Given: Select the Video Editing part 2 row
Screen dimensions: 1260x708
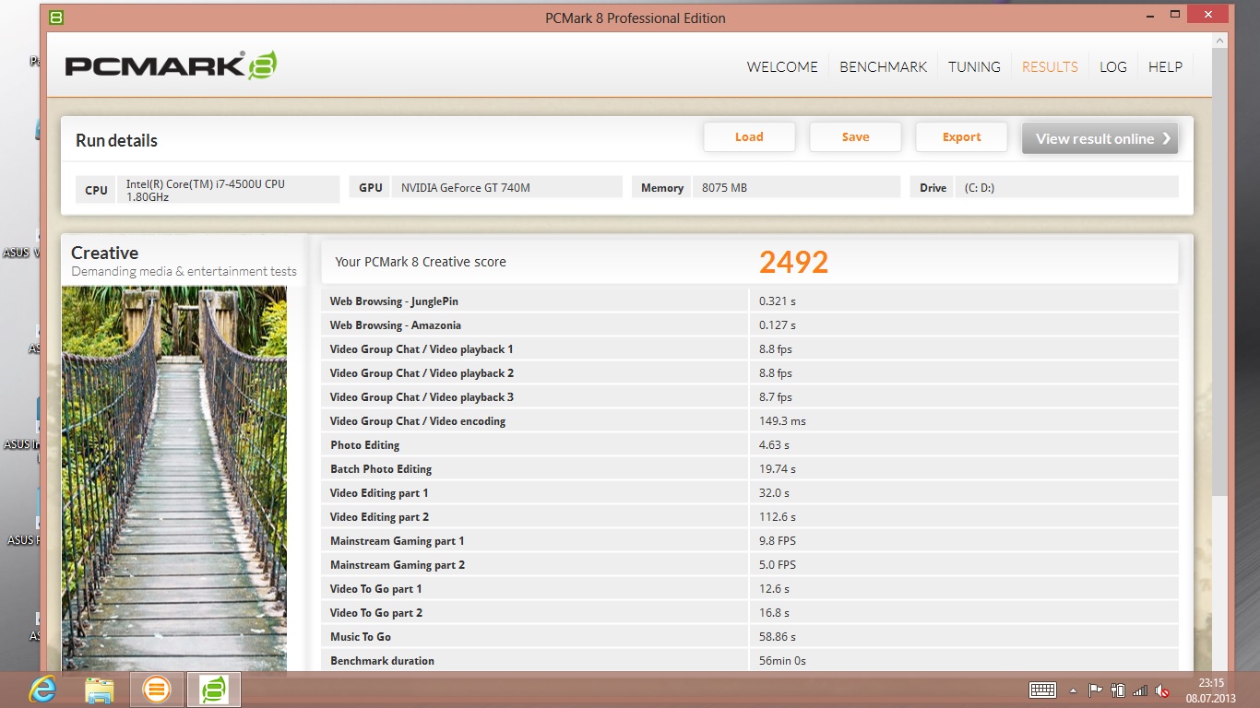Looking at the screenshot, I should (749, 517).
